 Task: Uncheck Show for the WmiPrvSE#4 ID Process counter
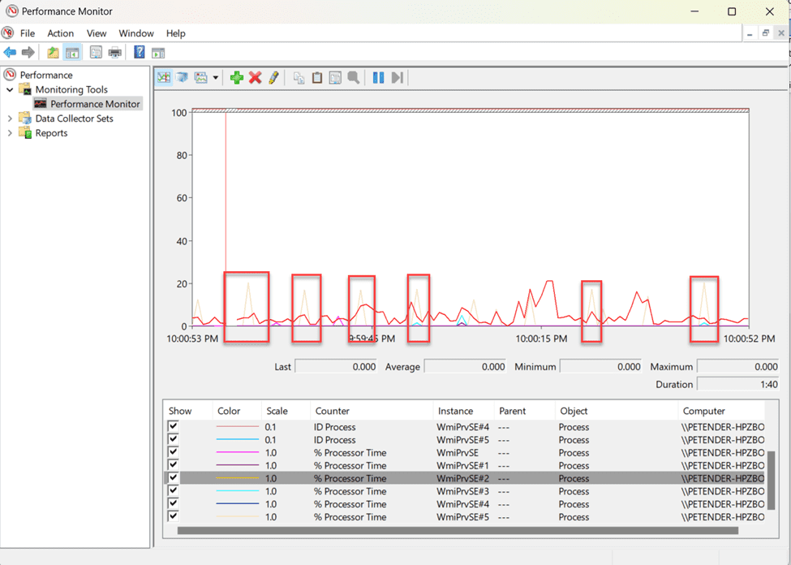coord(173,425)
